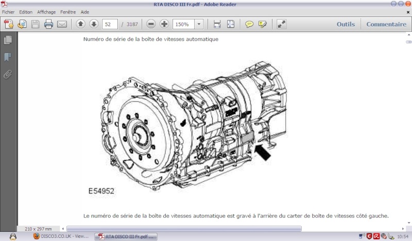Zoom out with the minus button
Image resolution: width=412 pixels, height=241 pixels.
click(x=151, y=24)
